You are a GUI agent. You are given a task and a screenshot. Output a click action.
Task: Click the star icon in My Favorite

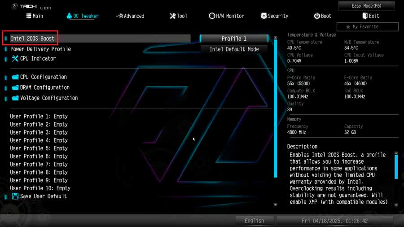(348, 27)
